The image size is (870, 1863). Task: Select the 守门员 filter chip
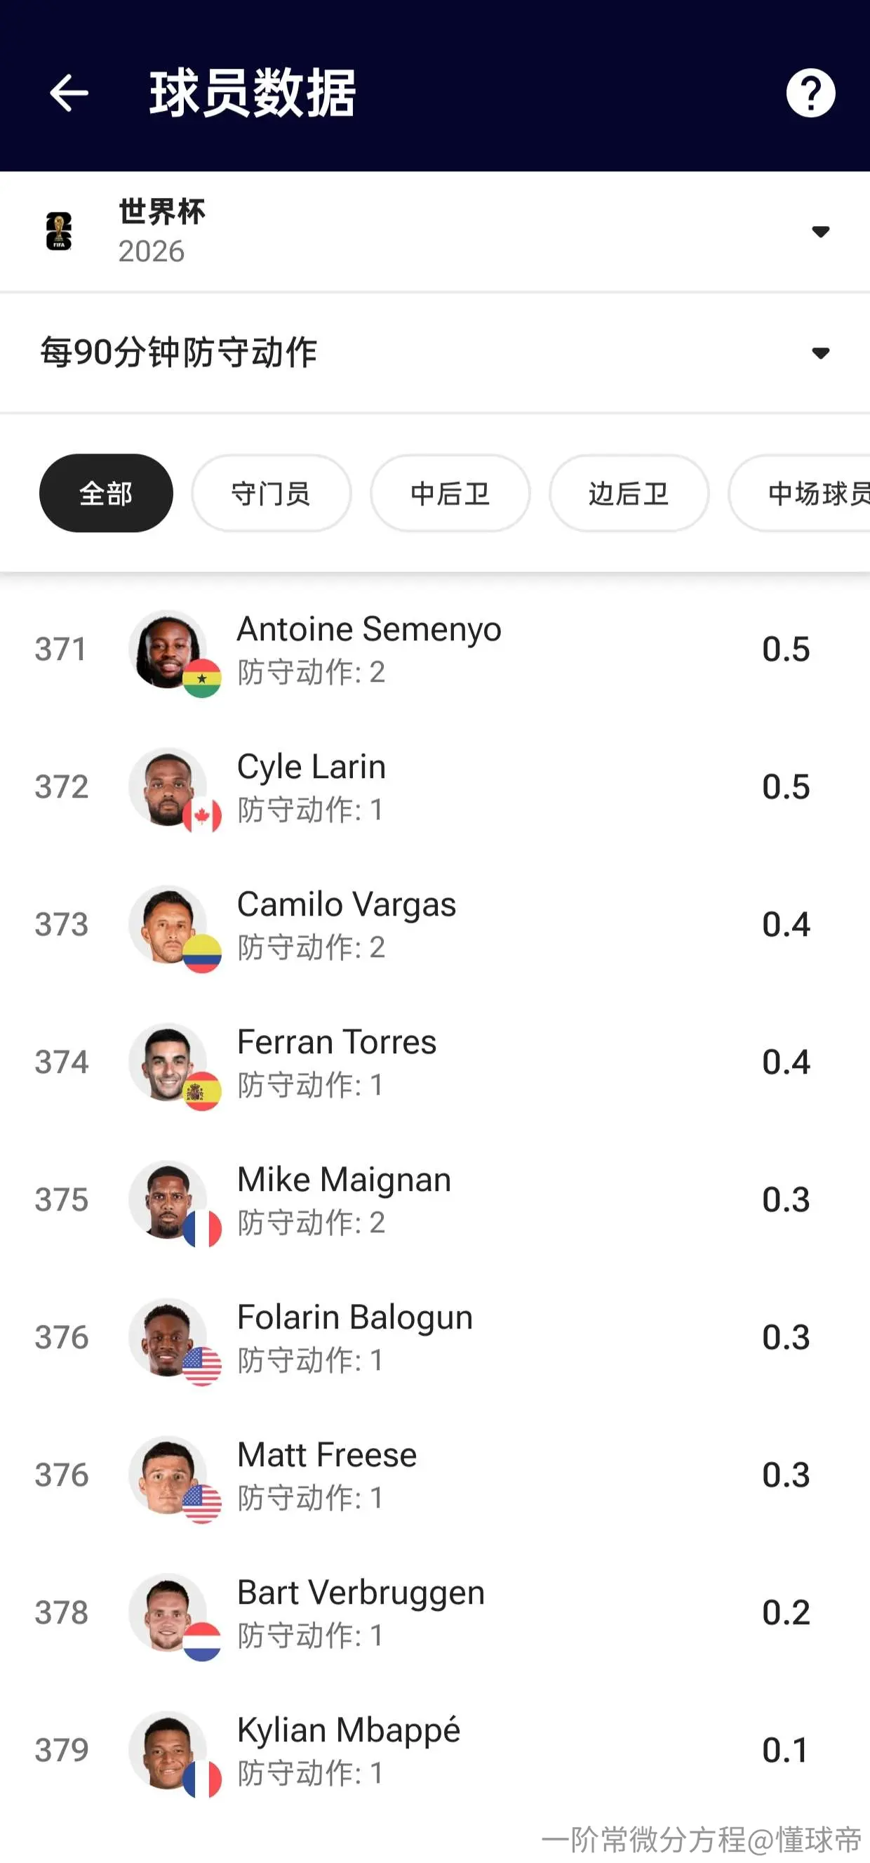(x=271, y=493)
